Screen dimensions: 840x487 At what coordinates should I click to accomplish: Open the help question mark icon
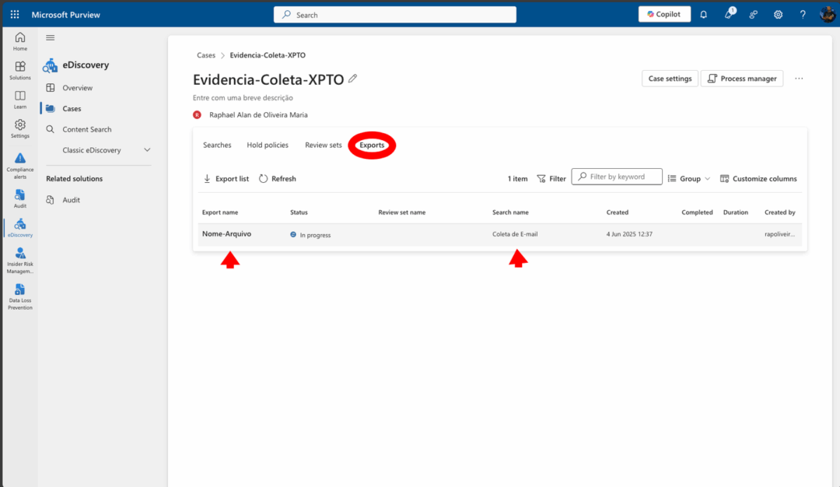tap(803, 15)
